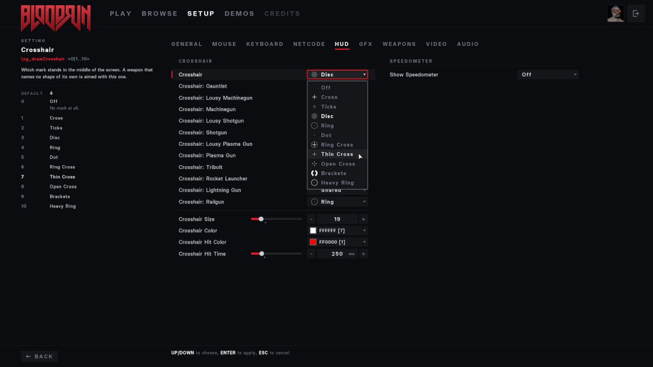Screen dimensions: 653x367
Task: Click the Crosshair Size value field
Action: point(337,219)
